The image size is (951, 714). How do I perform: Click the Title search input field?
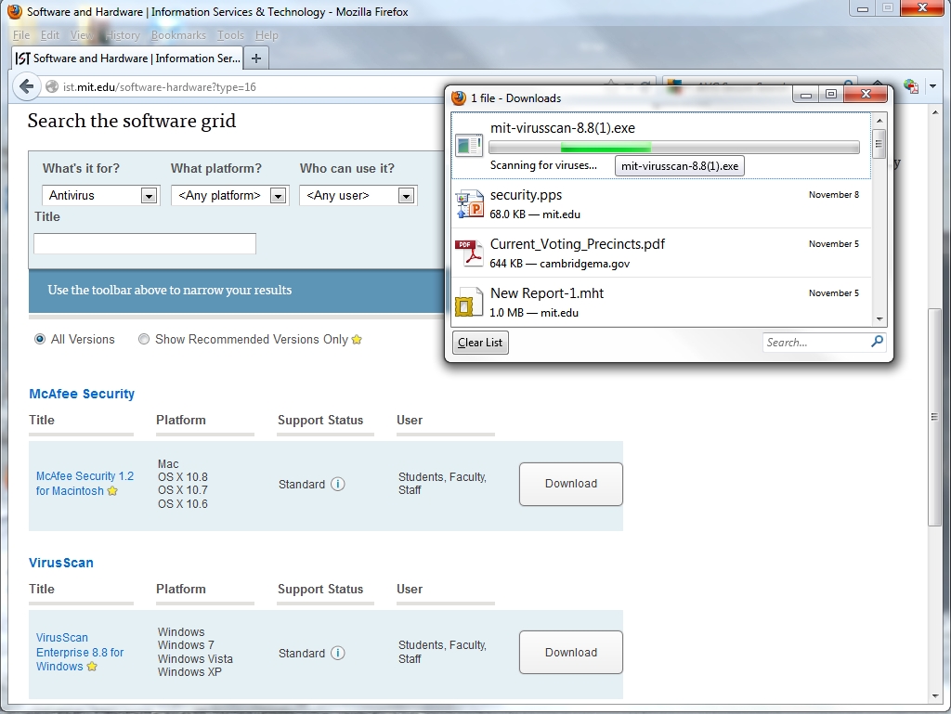(145, 243)
